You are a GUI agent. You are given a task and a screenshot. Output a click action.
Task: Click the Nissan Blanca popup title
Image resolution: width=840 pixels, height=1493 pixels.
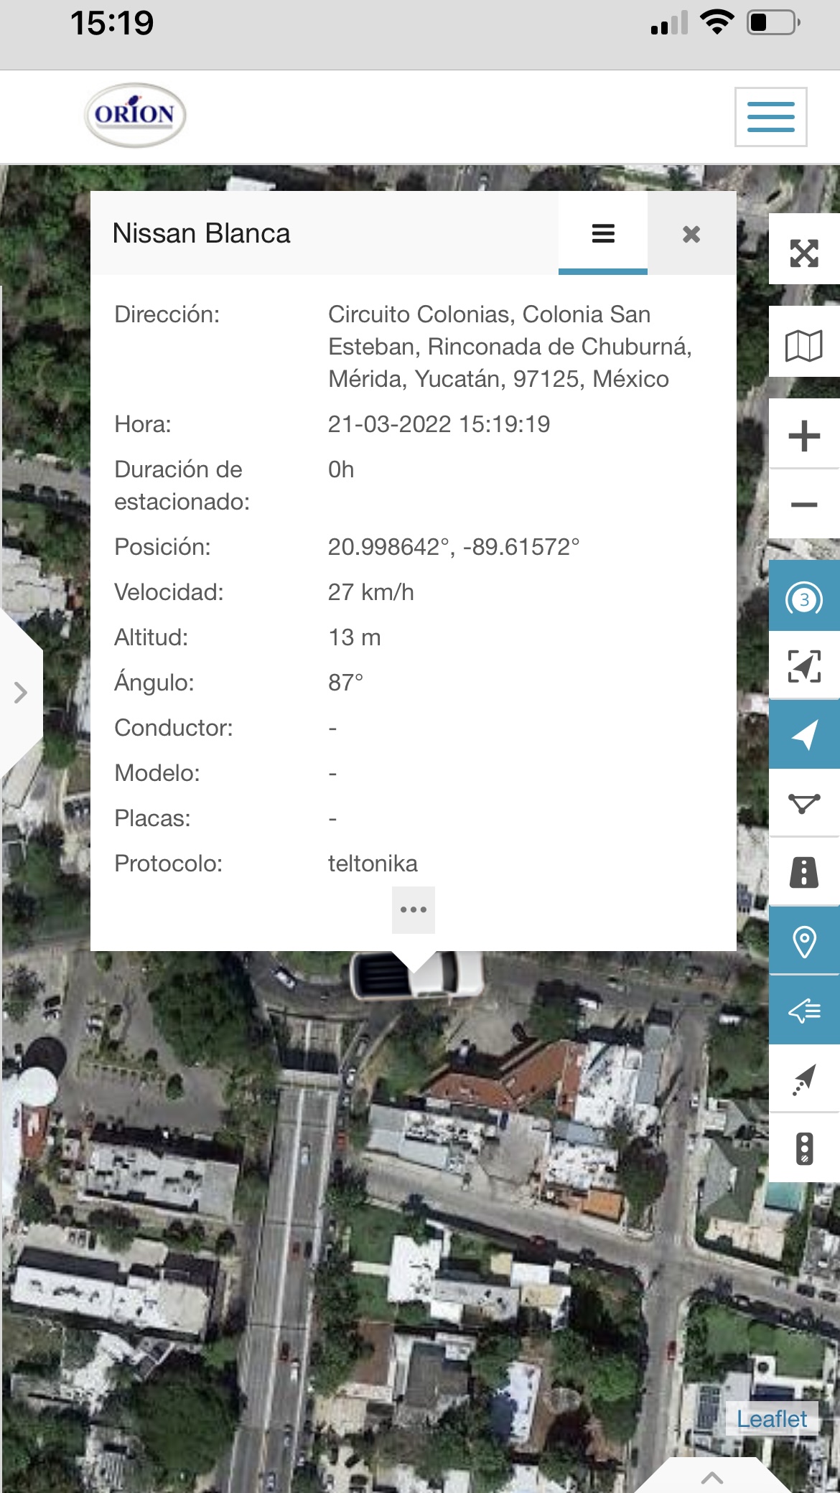point(201,233)
